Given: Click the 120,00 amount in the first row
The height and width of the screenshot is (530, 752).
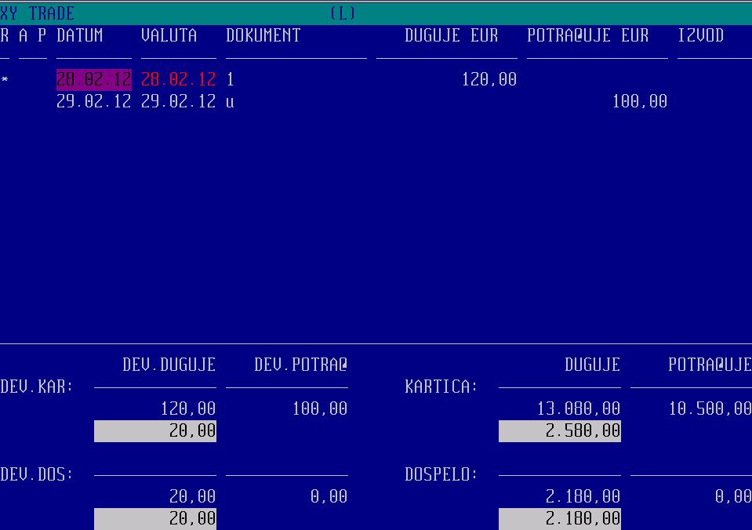Looking at the screenshot, I should coord(489,80).
